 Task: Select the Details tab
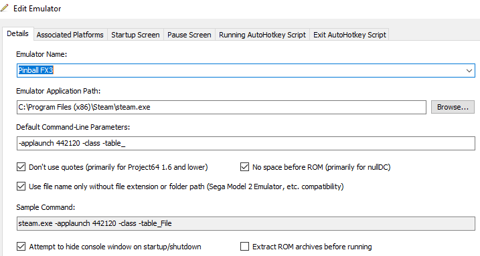coord(18,33)
